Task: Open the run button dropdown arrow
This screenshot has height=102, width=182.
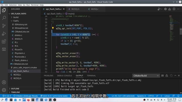Action: tap(162, 9)
